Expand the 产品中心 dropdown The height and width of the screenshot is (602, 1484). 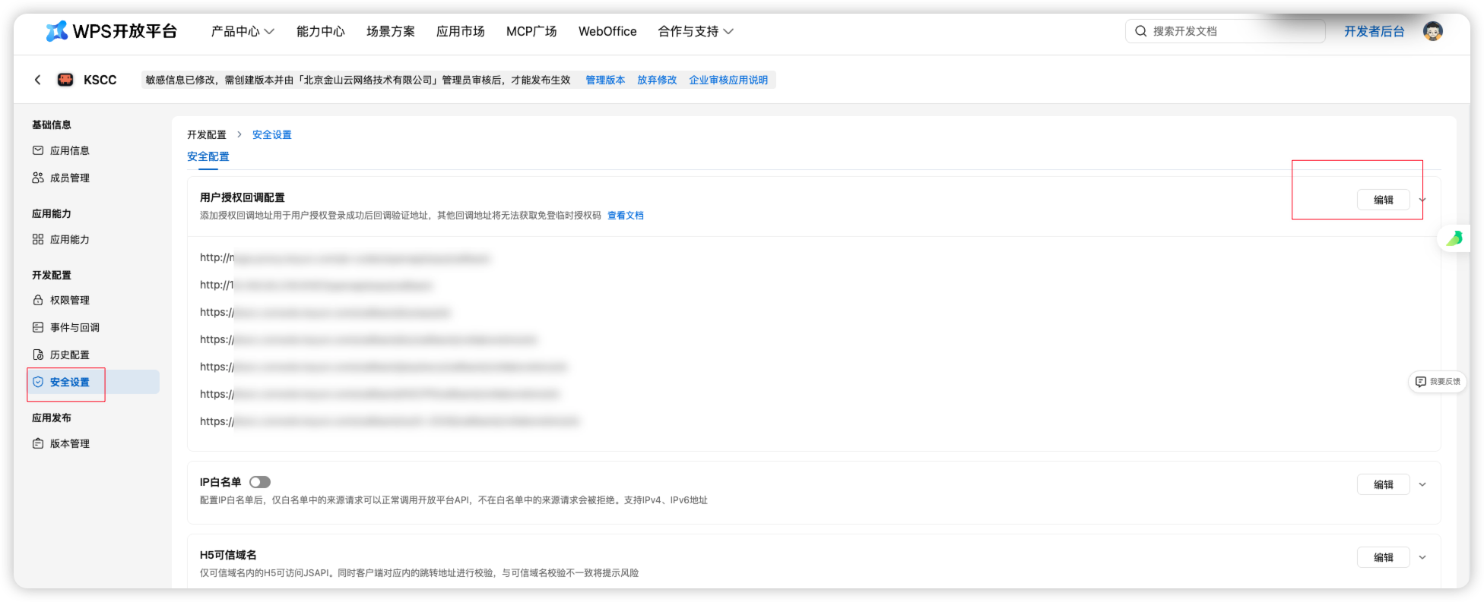click(x=243, y=31)
